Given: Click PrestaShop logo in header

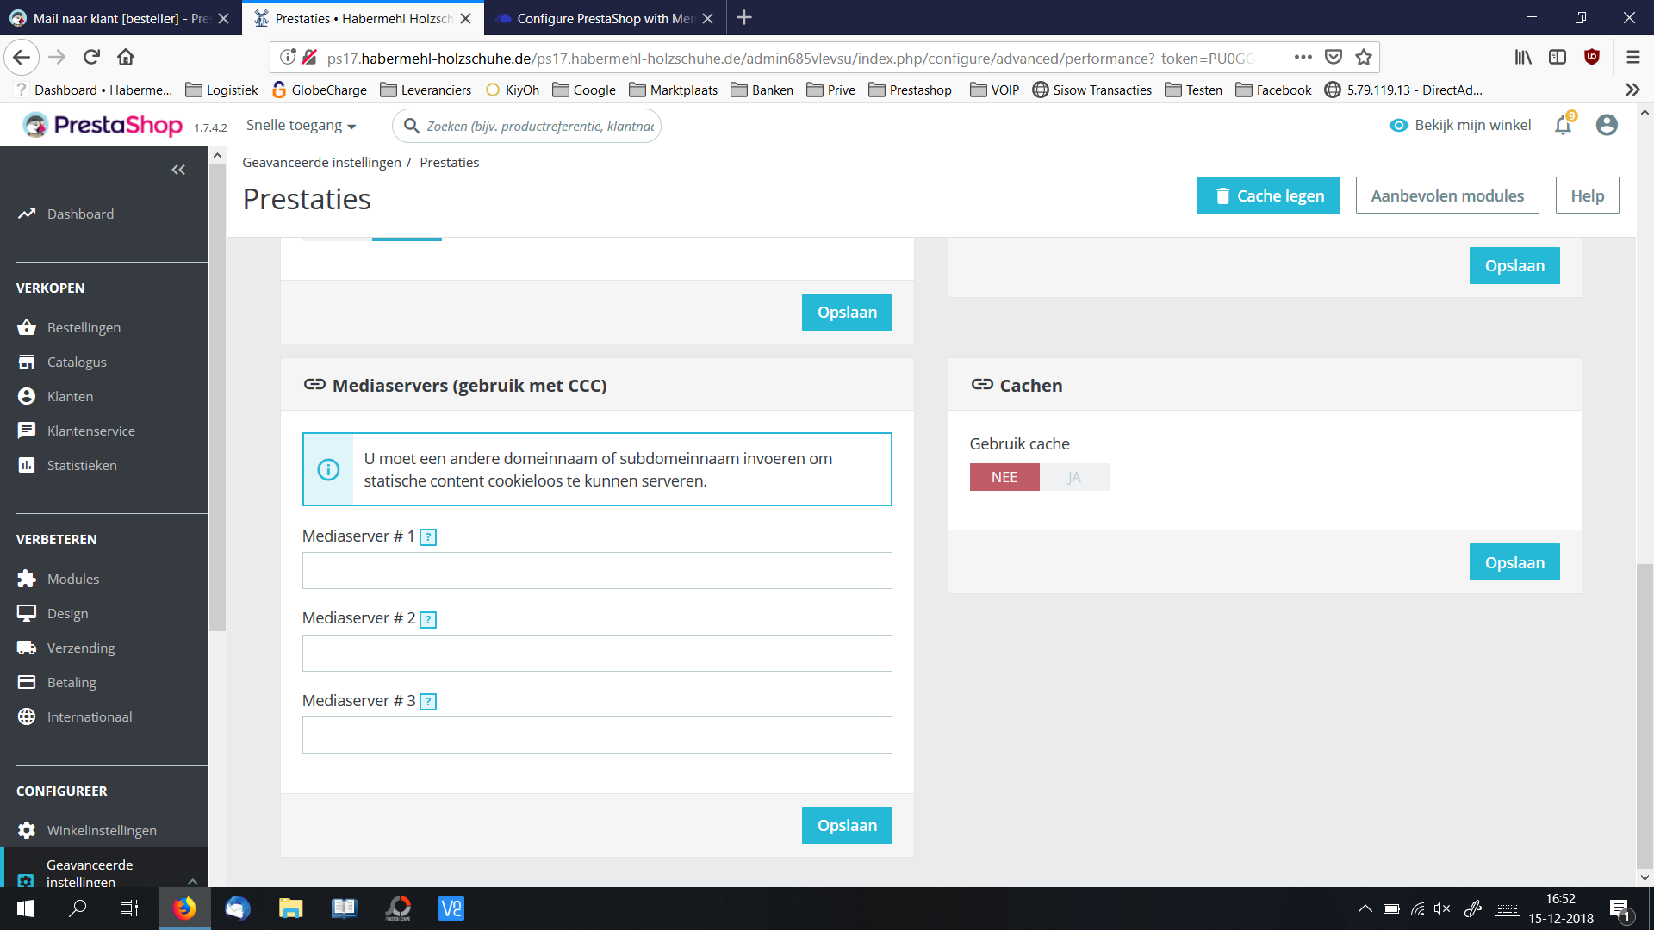Looking at the screenshot, I should [x=103, y=126].
